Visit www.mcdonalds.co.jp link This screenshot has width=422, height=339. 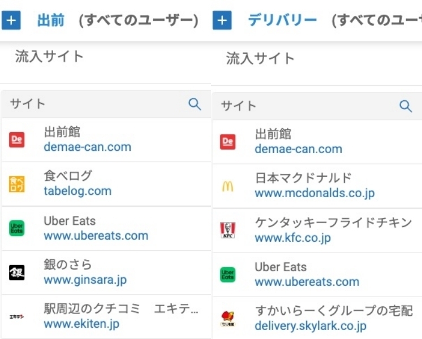pos(315,193)
